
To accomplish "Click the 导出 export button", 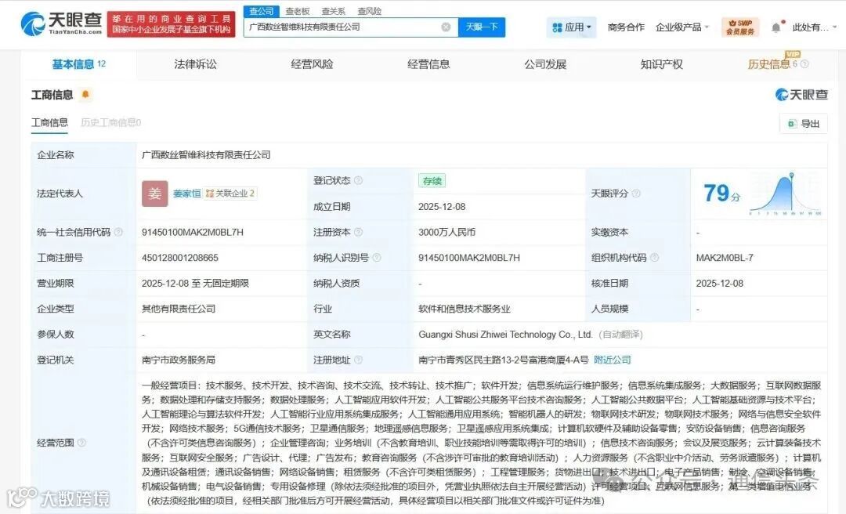I will [x=804, y=124].
